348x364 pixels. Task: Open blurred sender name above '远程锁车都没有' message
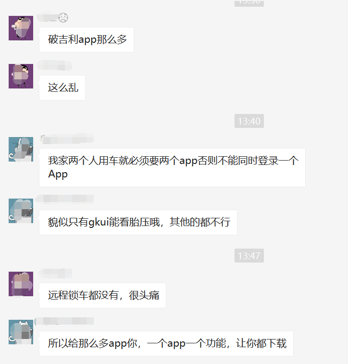[x=55, y=274]
